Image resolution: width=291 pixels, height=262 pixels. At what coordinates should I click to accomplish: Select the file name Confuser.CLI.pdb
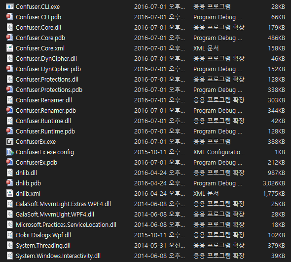point(38,17)
